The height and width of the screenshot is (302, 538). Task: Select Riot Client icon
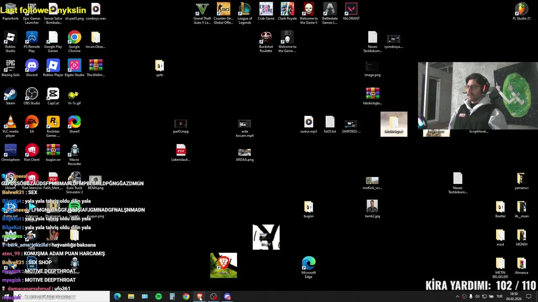tap(32, 153)
